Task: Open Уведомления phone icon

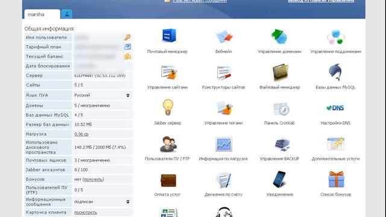Action: (x=279, y=179)
